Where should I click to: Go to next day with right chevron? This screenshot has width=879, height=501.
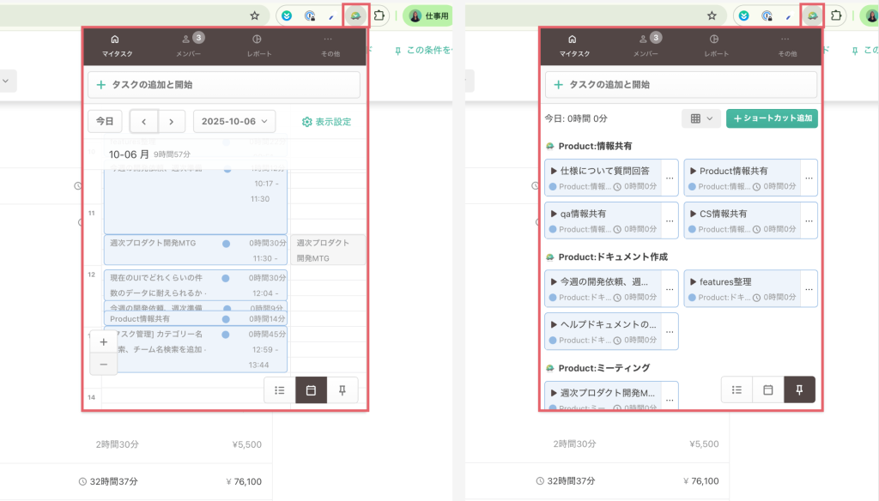(172, 122)
